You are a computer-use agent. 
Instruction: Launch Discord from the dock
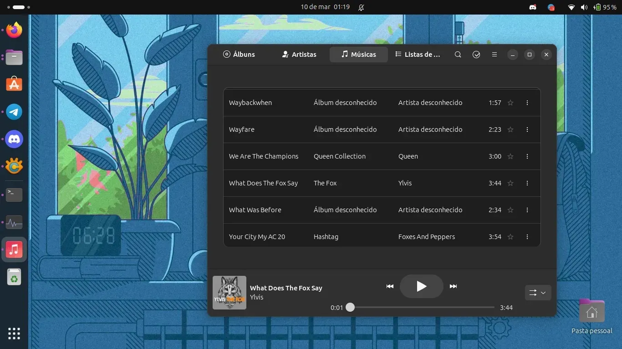tap(14, 140)
